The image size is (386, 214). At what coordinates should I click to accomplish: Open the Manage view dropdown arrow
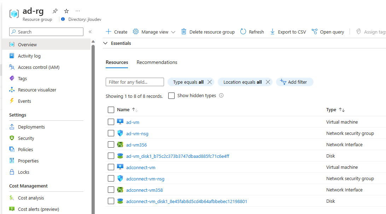173,32
